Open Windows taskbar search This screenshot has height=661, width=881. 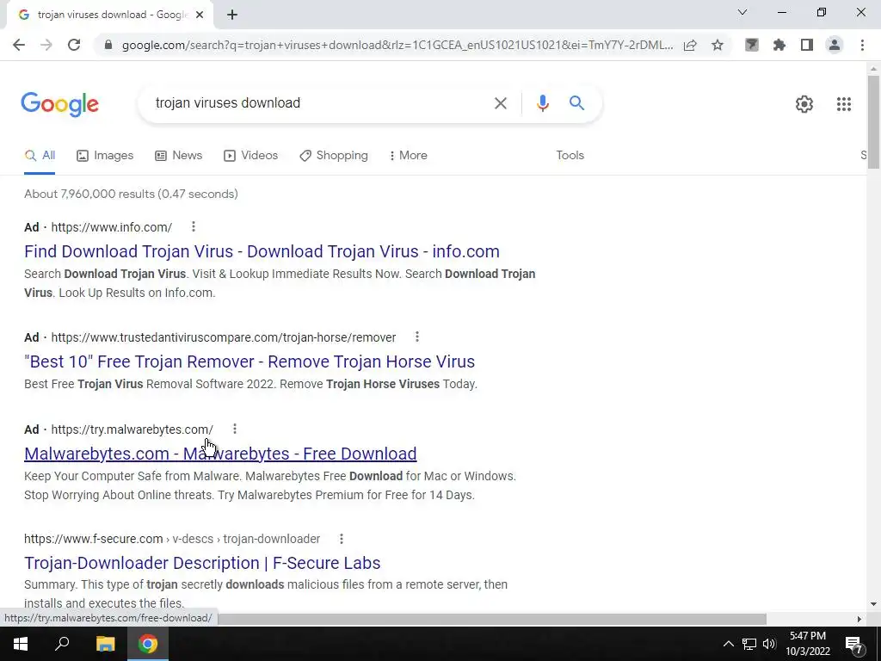62,644
